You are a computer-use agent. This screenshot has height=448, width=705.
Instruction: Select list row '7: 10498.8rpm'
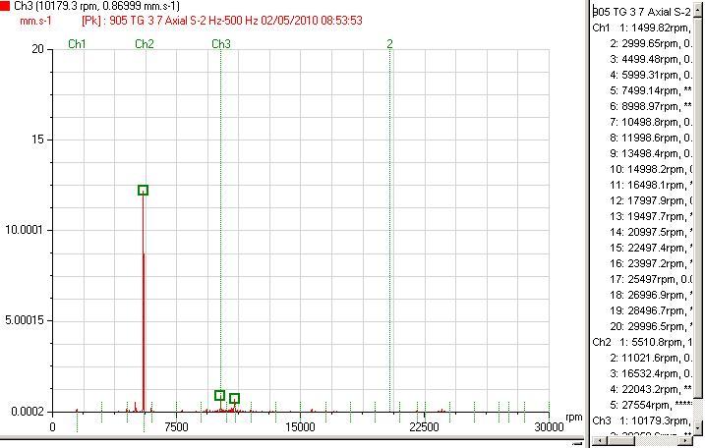point(651,122)
